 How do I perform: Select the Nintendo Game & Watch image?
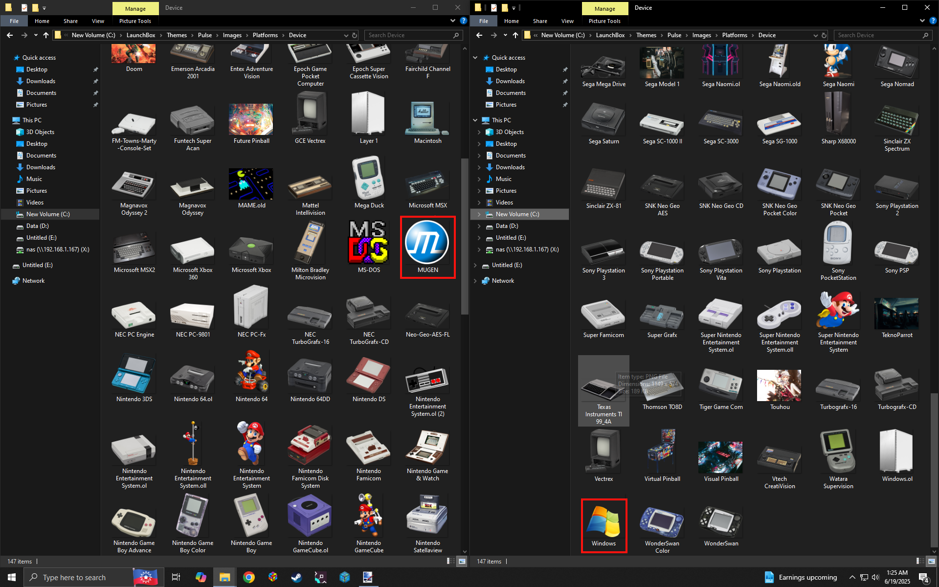pyautogui.click(x=427, y=456)
